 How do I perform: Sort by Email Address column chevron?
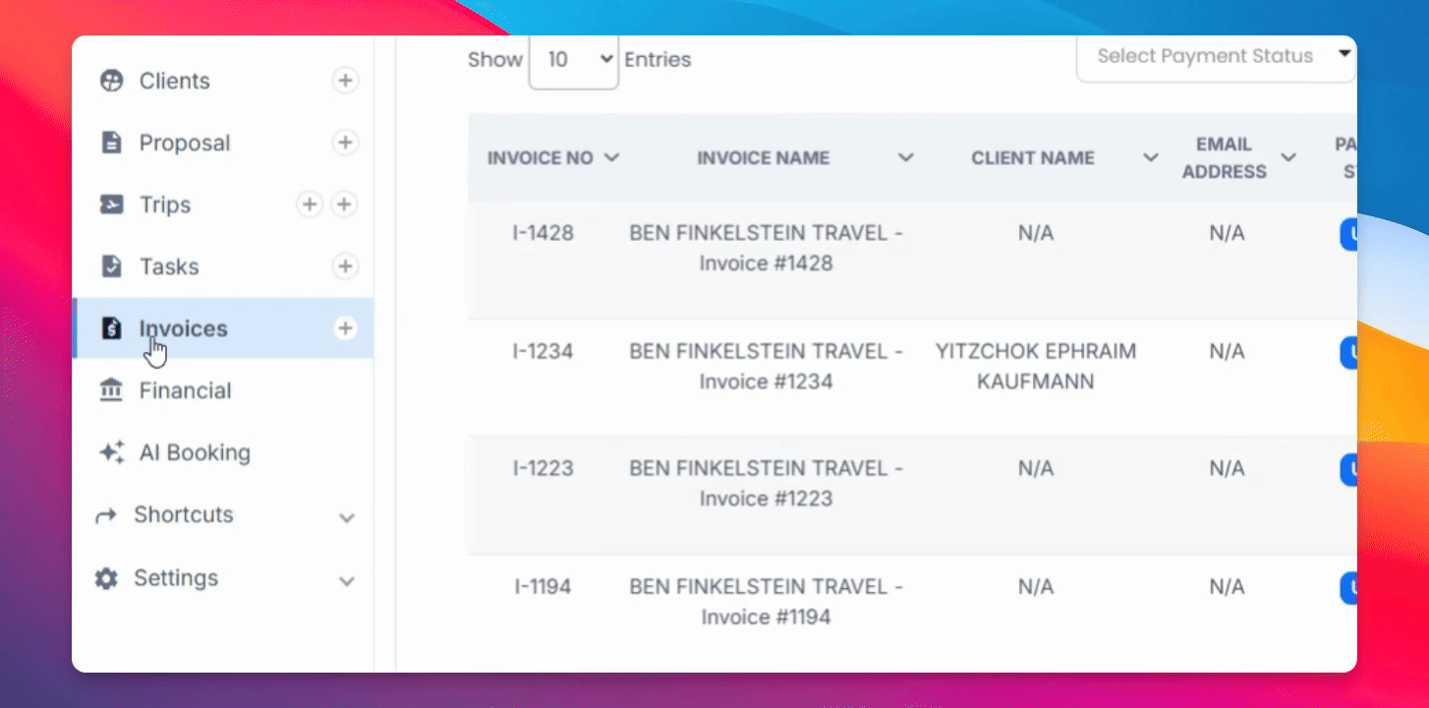coord(1288,157)
